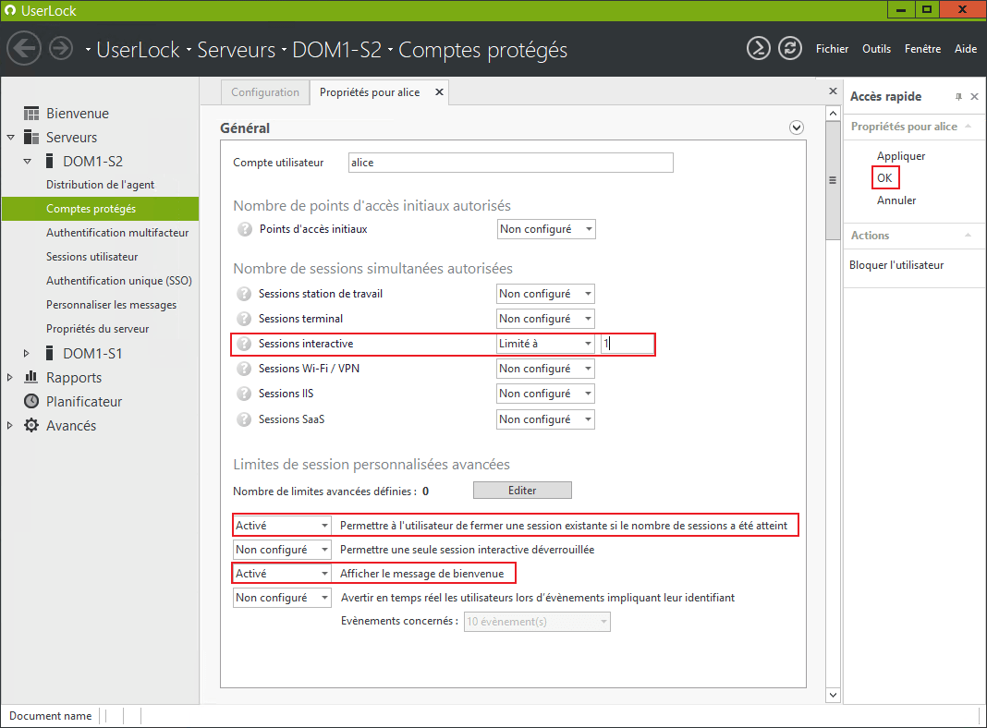Open Sessions IIS dropdown

click(545, 394)
